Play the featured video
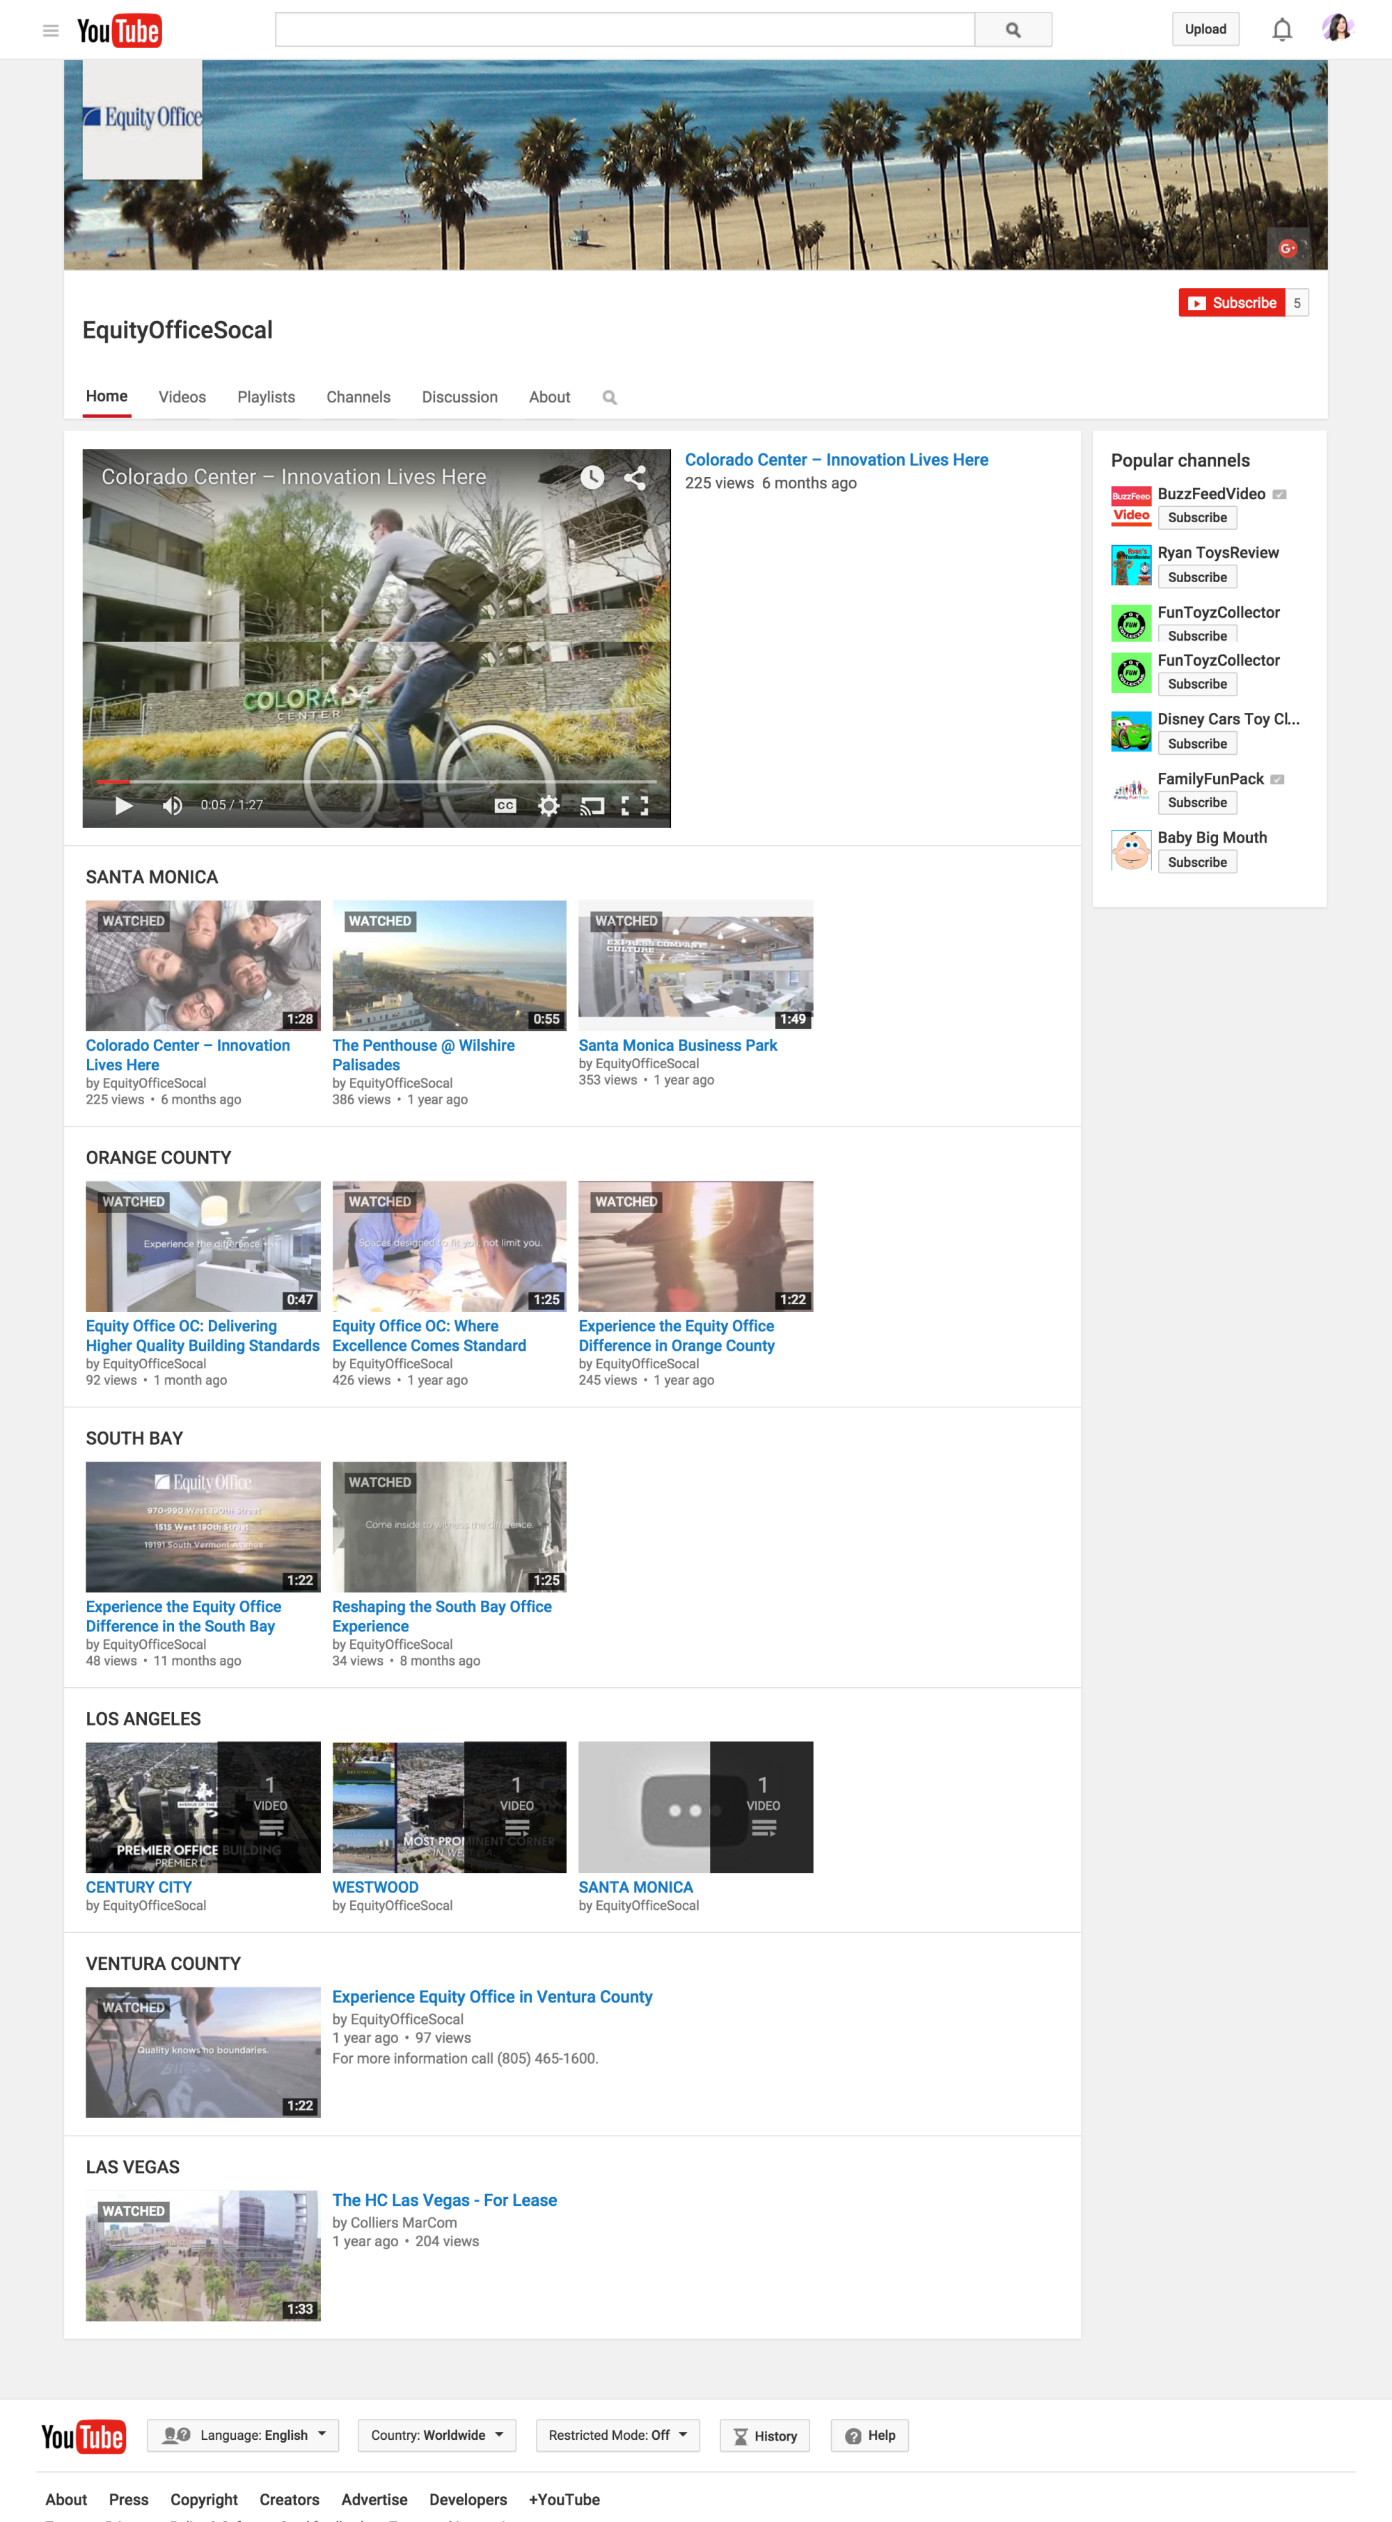The width and height of the screenshot is (1392, 2522). 125,805
